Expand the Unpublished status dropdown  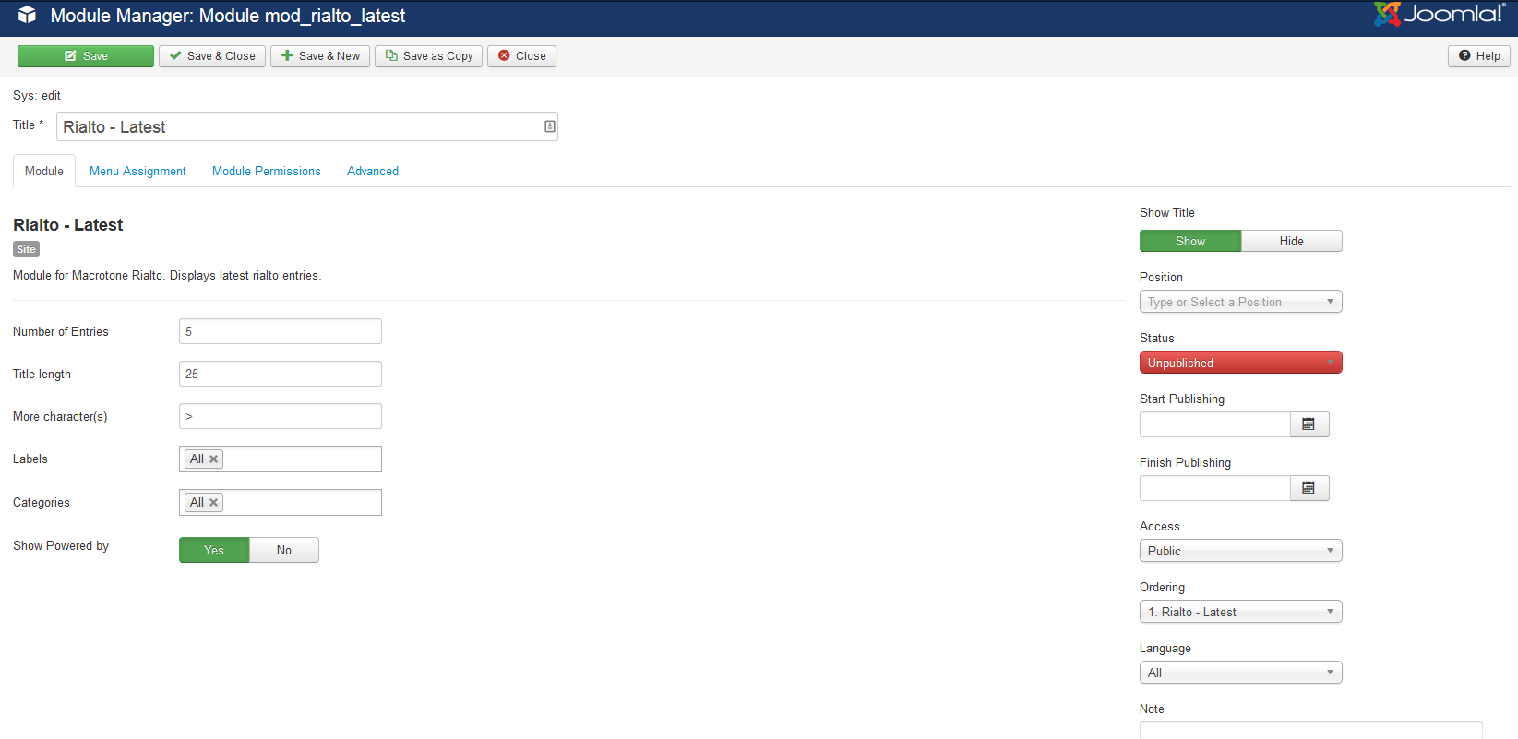tap(1240, 364)
